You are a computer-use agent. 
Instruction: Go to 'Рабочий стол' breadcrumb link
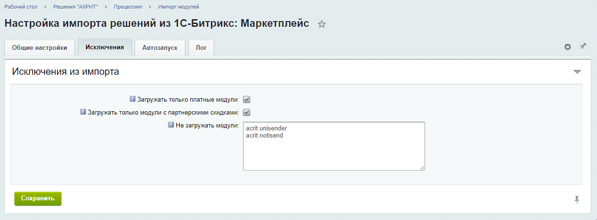[21, 7]
